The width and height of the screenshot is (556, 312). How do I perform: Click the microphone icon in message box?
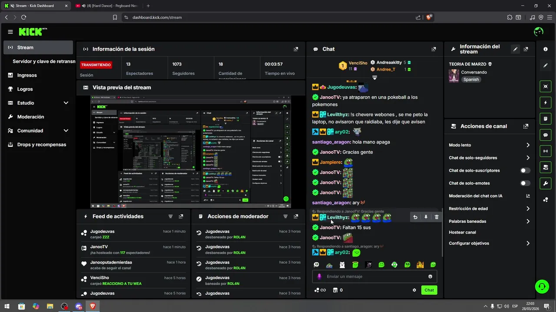coord(319,276)
